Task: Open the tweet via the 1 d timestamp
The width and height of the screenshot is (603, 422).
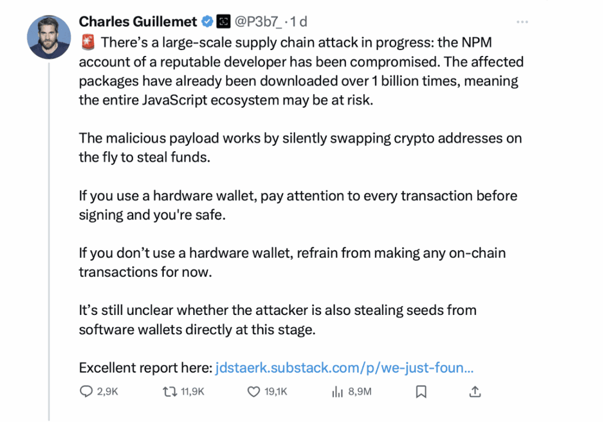Action: pyautogui.click(x=297, y=21)
